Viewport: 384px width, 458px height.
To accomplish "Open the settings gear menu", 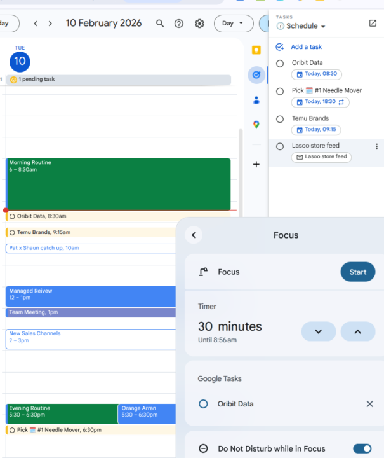I will tap(199, 24).
